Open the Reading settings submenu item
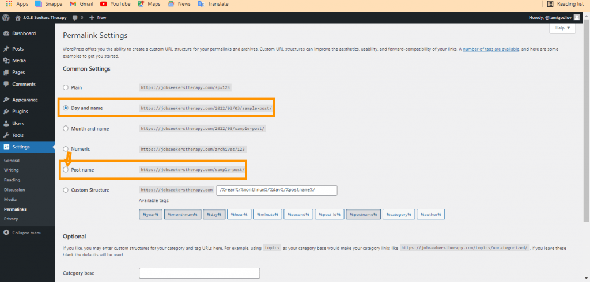 tap(12, 180)
